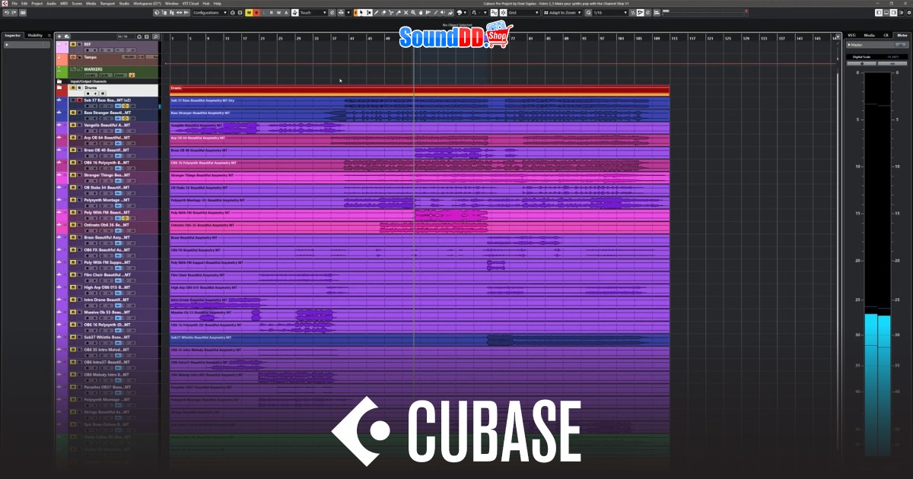Click the Input/Output Channels folder icon
Screen dimensions: 913x479
(59, 81)
